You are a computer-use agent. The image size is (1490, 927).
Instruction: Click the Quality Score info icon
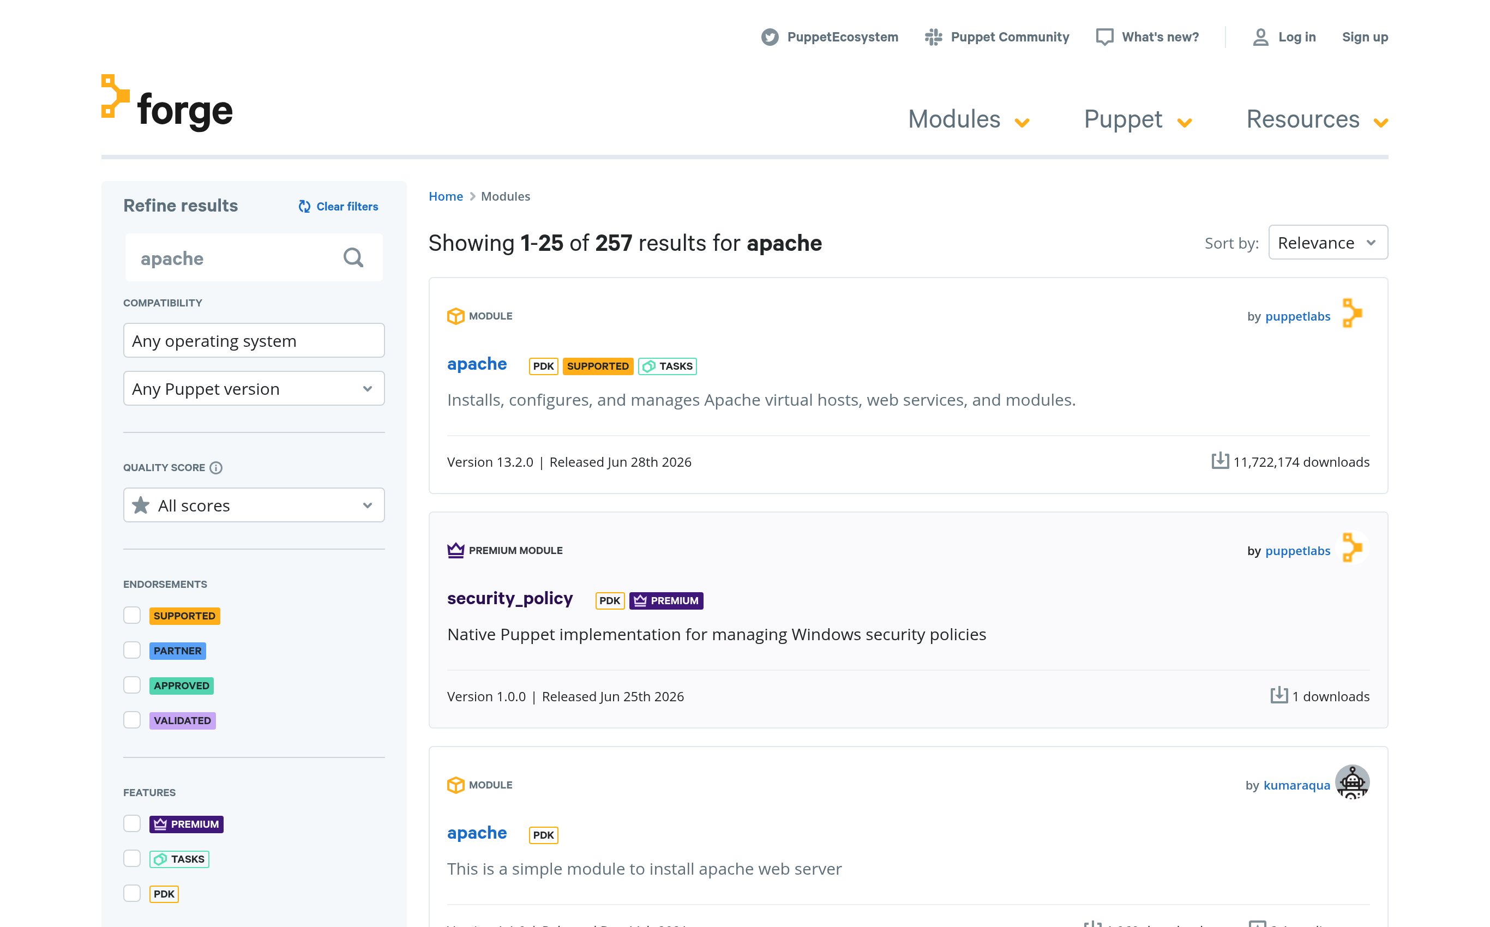pyautogui.click(x=216, y=468)
